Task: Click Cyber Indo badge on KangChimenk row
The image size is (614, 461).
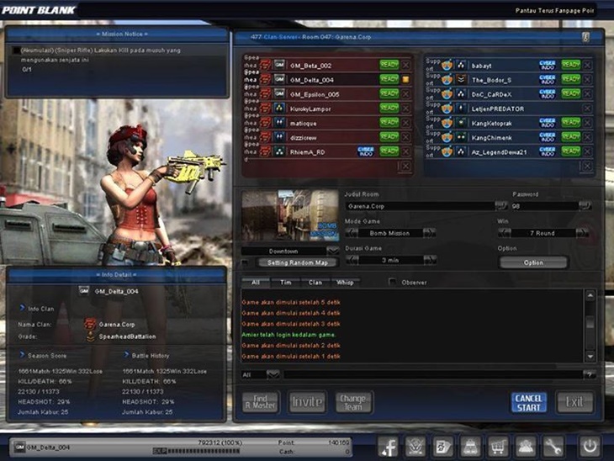Action: click(548, 137)
